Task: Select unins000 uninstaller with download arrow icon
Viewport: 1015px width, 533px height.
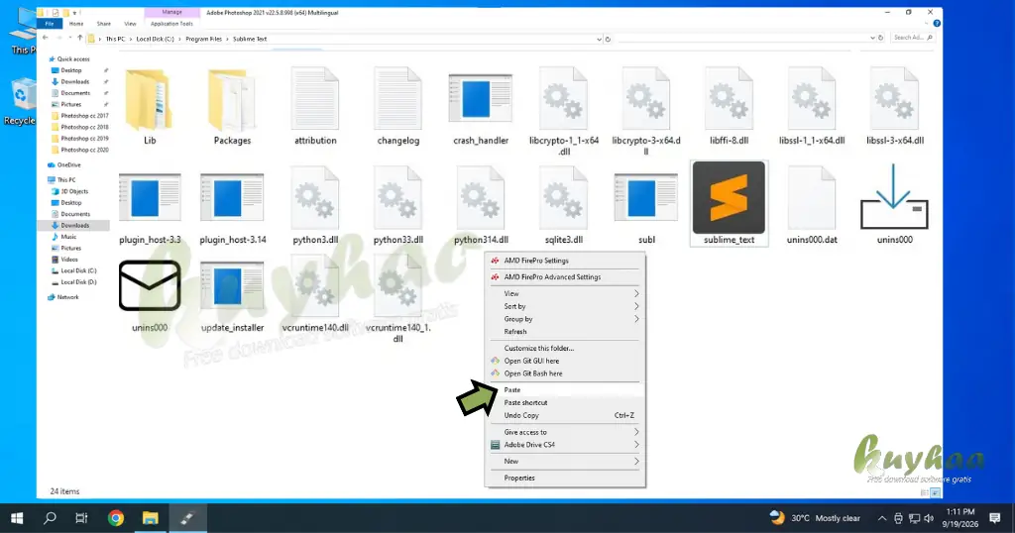Action: point(895,203)
